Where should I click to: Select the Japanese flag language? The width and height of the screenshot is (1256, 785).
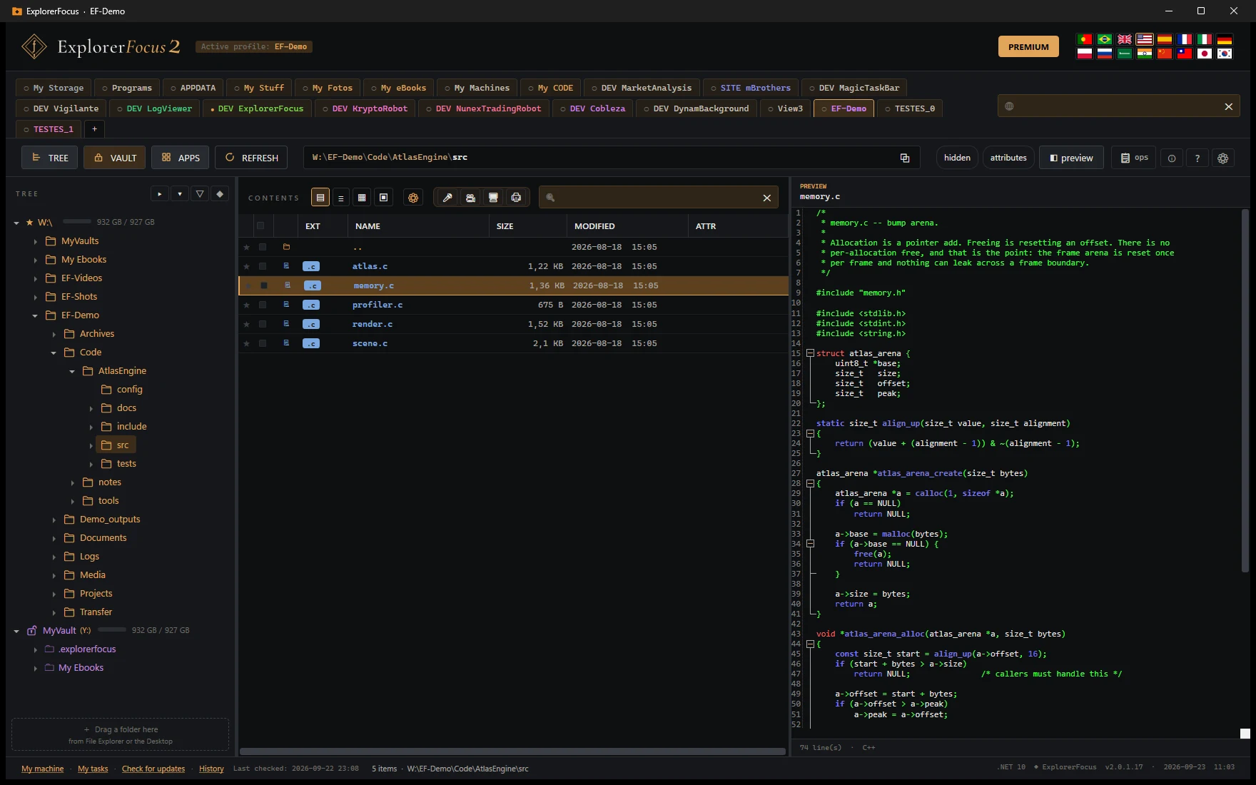coord(1205,54)
